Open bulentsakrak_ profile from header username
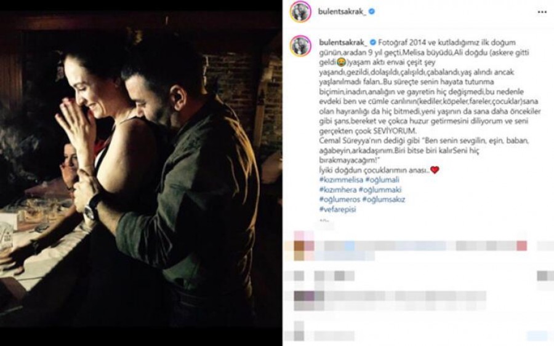The width and height of the screenshot is (554, 346). [342, 12]
